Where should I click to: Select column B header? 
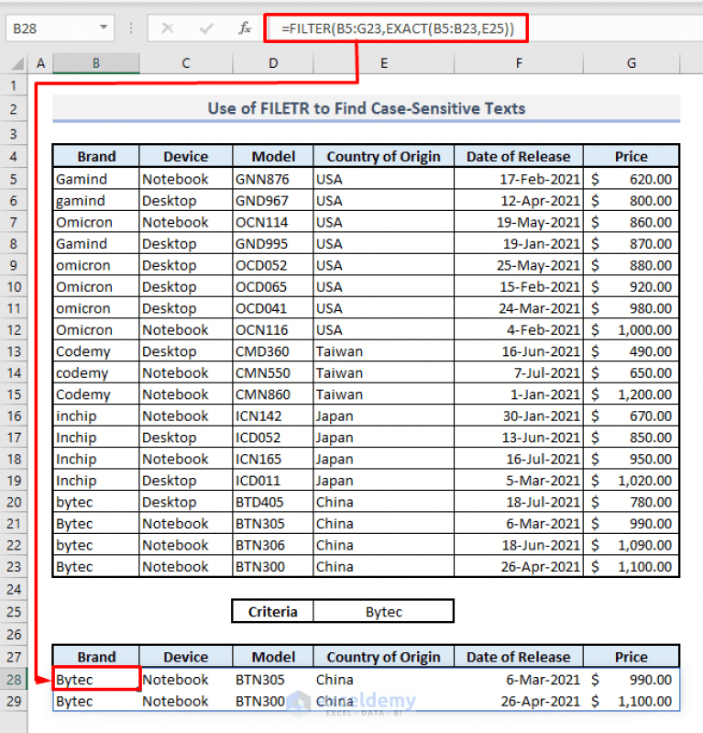(x=95, y=63)
